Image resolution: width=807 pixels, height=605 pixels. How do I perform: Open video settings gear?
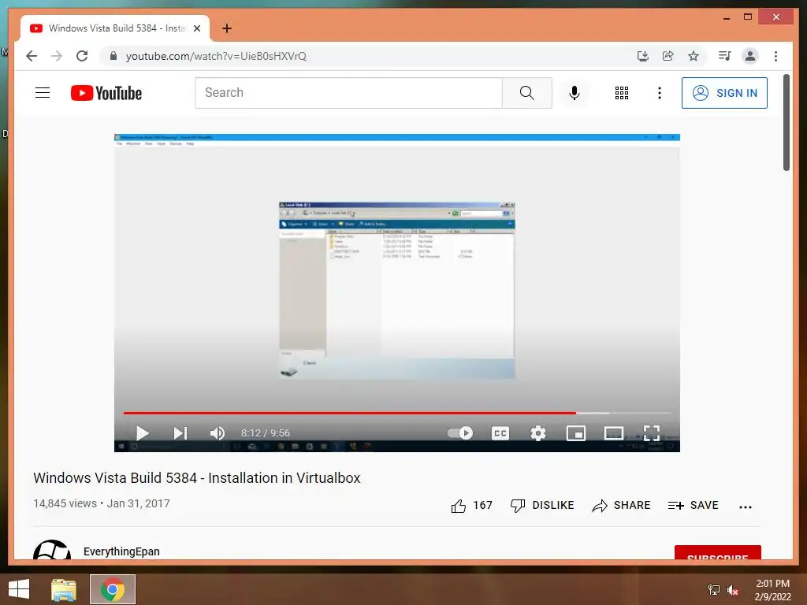tap(537, 433)
